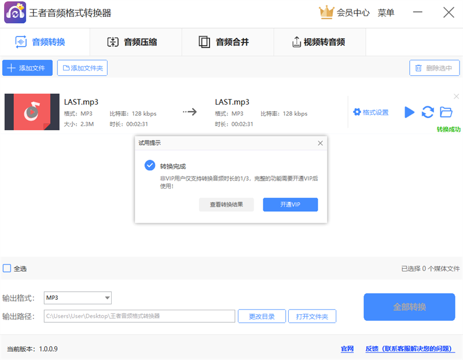The height and width of the screenshot is (360, 463).
Task: Re-convert LAST.mp3 with the refresh icon
Action: (x=428, y=112)
